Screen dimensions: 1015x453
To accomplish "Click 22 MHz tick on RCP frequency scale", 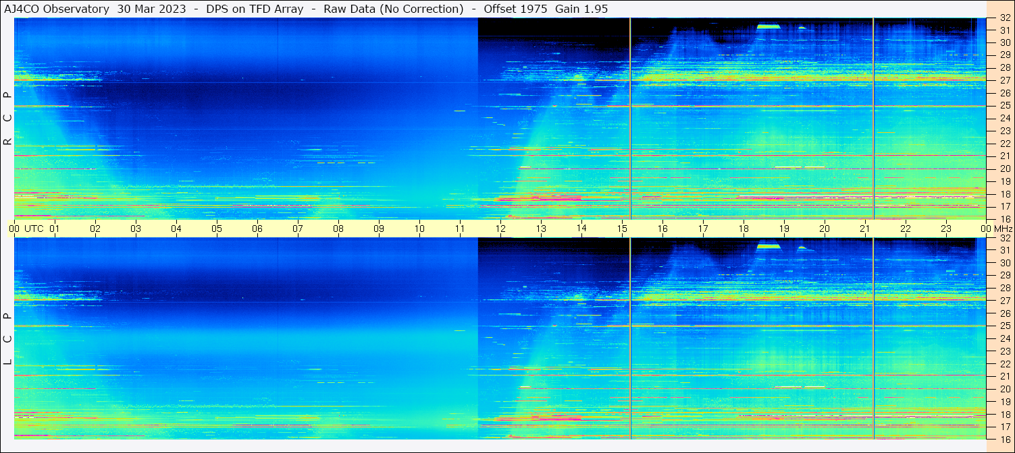I will coord(1004,144).
